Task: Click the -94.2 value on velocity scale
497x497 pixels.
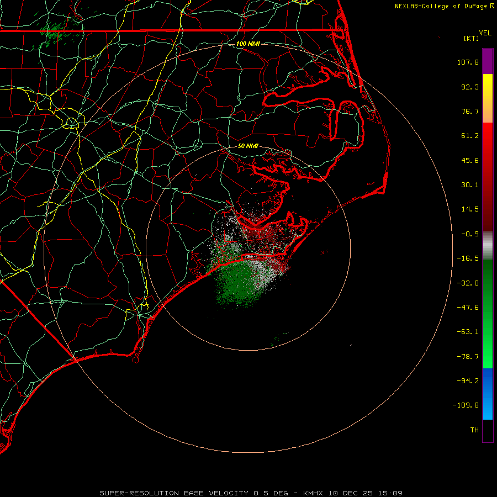Action: (468, 381)
